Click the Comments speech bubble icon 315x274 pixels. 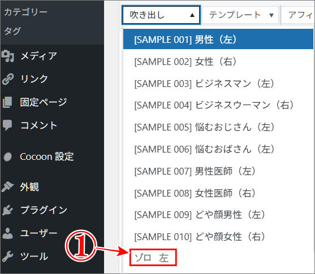click(7, 125)
